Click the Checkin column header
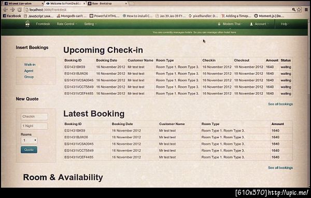311x198 pixels. coord(209,60)
